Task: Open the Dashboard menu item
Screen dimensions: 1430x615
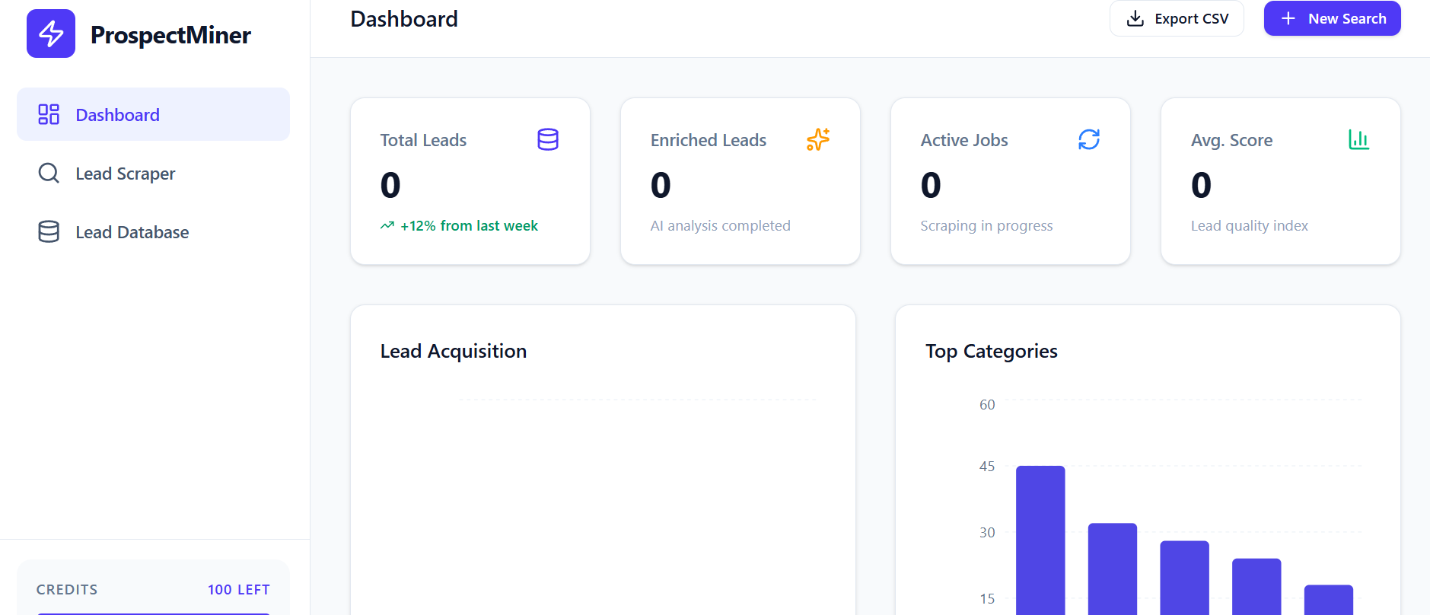Action: click(153, 114)
